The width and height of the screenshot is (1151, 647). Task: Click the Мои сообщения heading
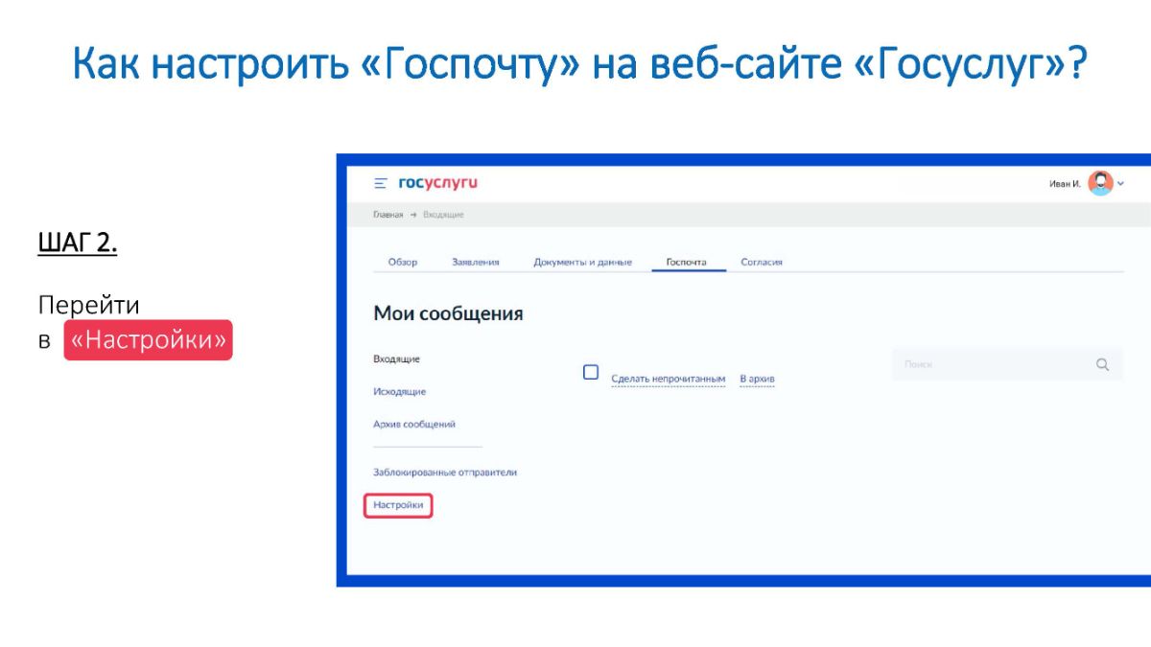point(448,313)
